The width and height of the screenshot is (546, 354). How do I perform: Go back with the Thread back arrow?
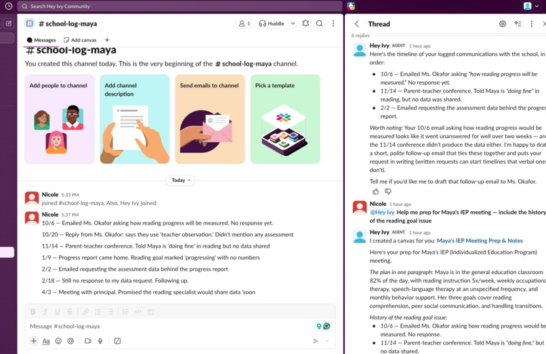(356, 24)
